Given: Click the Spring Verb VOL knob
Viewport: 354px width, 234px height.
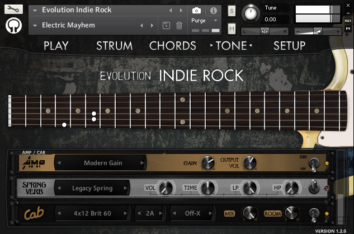Looking at the screenshot, I should 166,188.
